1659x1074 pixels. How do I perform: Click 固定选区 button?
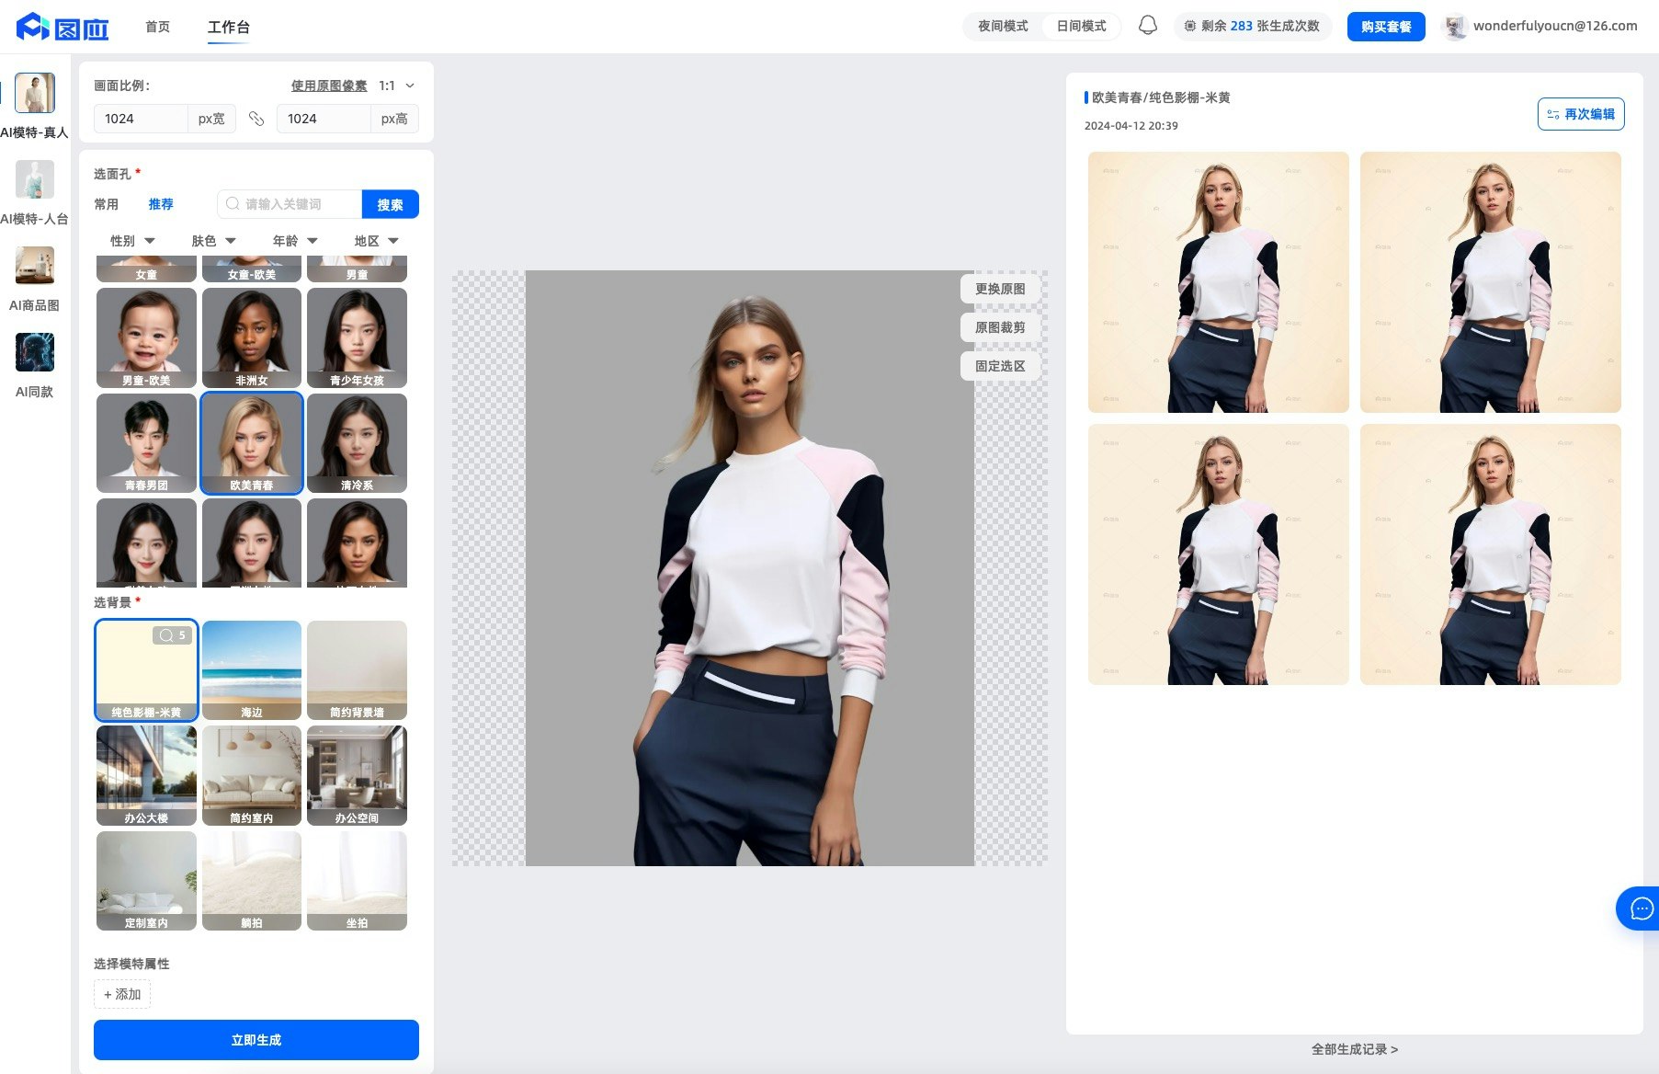tap(1000, 366)
